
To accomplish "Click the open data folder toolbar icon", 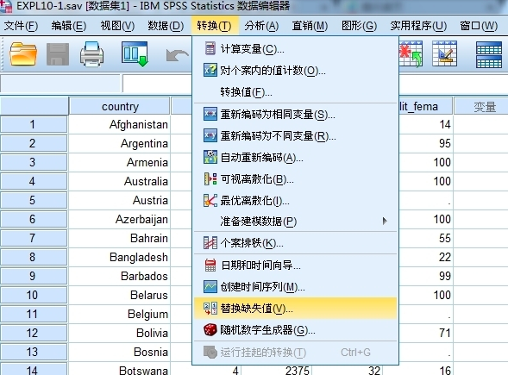I will 23,53.
